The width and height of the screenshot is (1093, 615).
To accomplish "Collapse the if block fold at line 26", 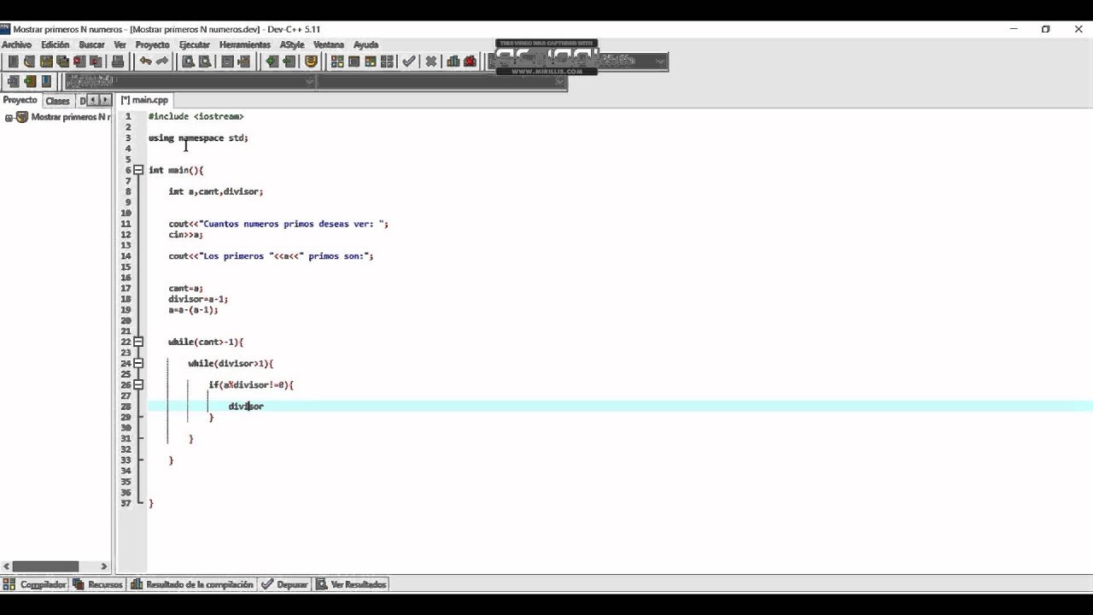I will (138, 384).
